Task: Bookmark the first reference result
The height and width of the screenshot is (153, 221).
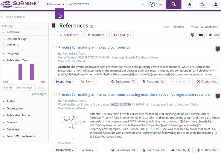Action: coord(217,48)
